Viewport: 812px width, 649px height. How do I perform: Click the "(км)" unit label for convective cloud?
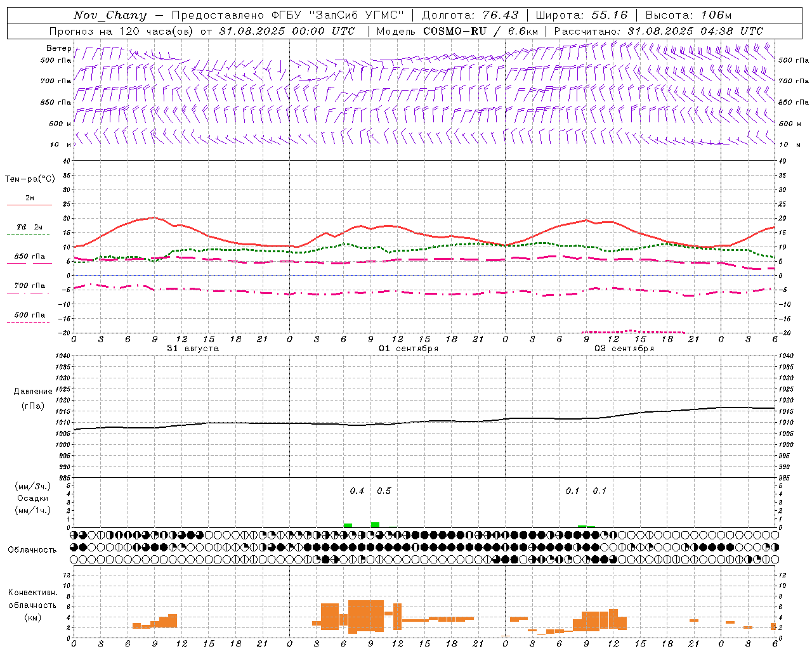pos(33,617)
